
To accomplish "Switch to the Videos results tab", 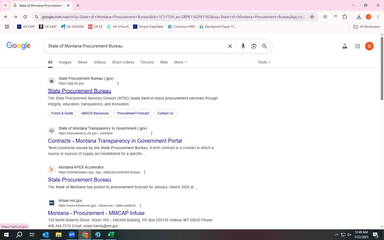I will pyautogui.click(x=100, y=62).
